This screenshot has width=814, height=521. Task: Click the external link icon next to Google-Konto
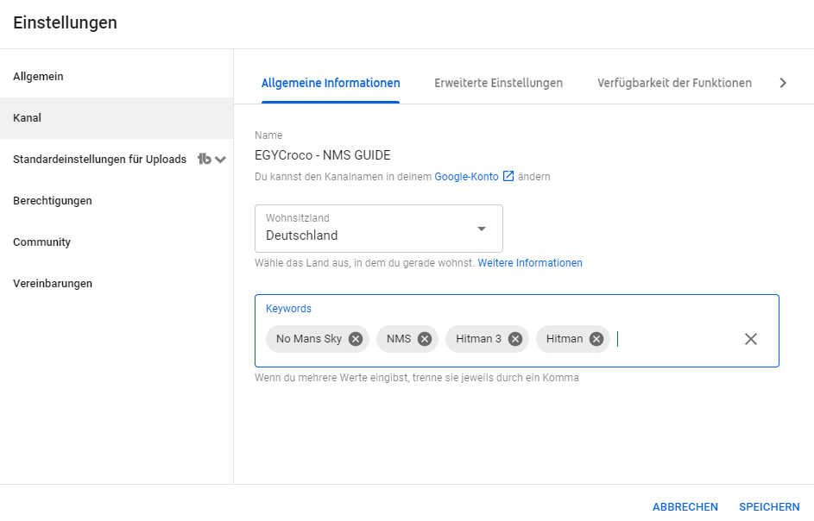click(x=508, y=176)
